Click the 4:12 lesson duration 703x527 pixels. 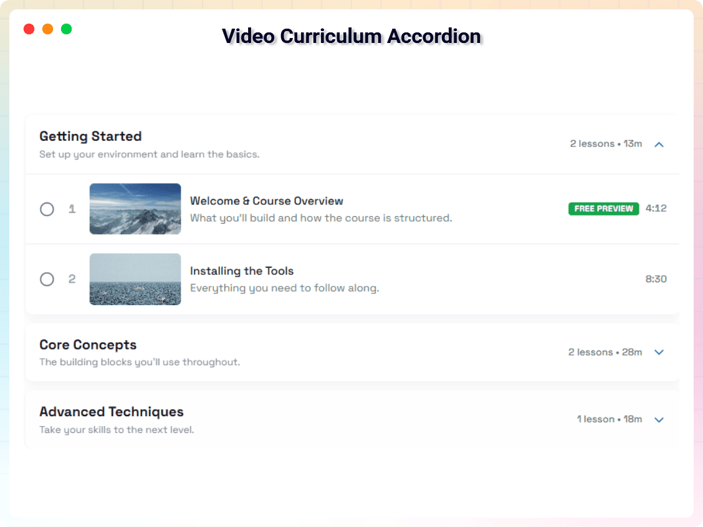[x=656, y=209]
